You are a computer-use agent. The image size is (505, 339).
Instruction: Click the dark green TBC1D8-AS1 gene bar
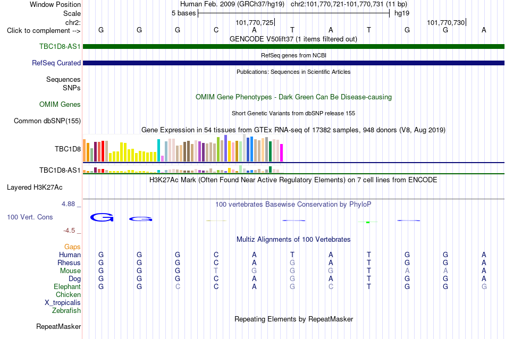[294, 46]
